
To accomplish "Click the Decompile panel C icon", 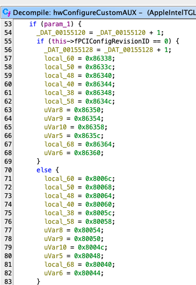I will tap(7, 12).
